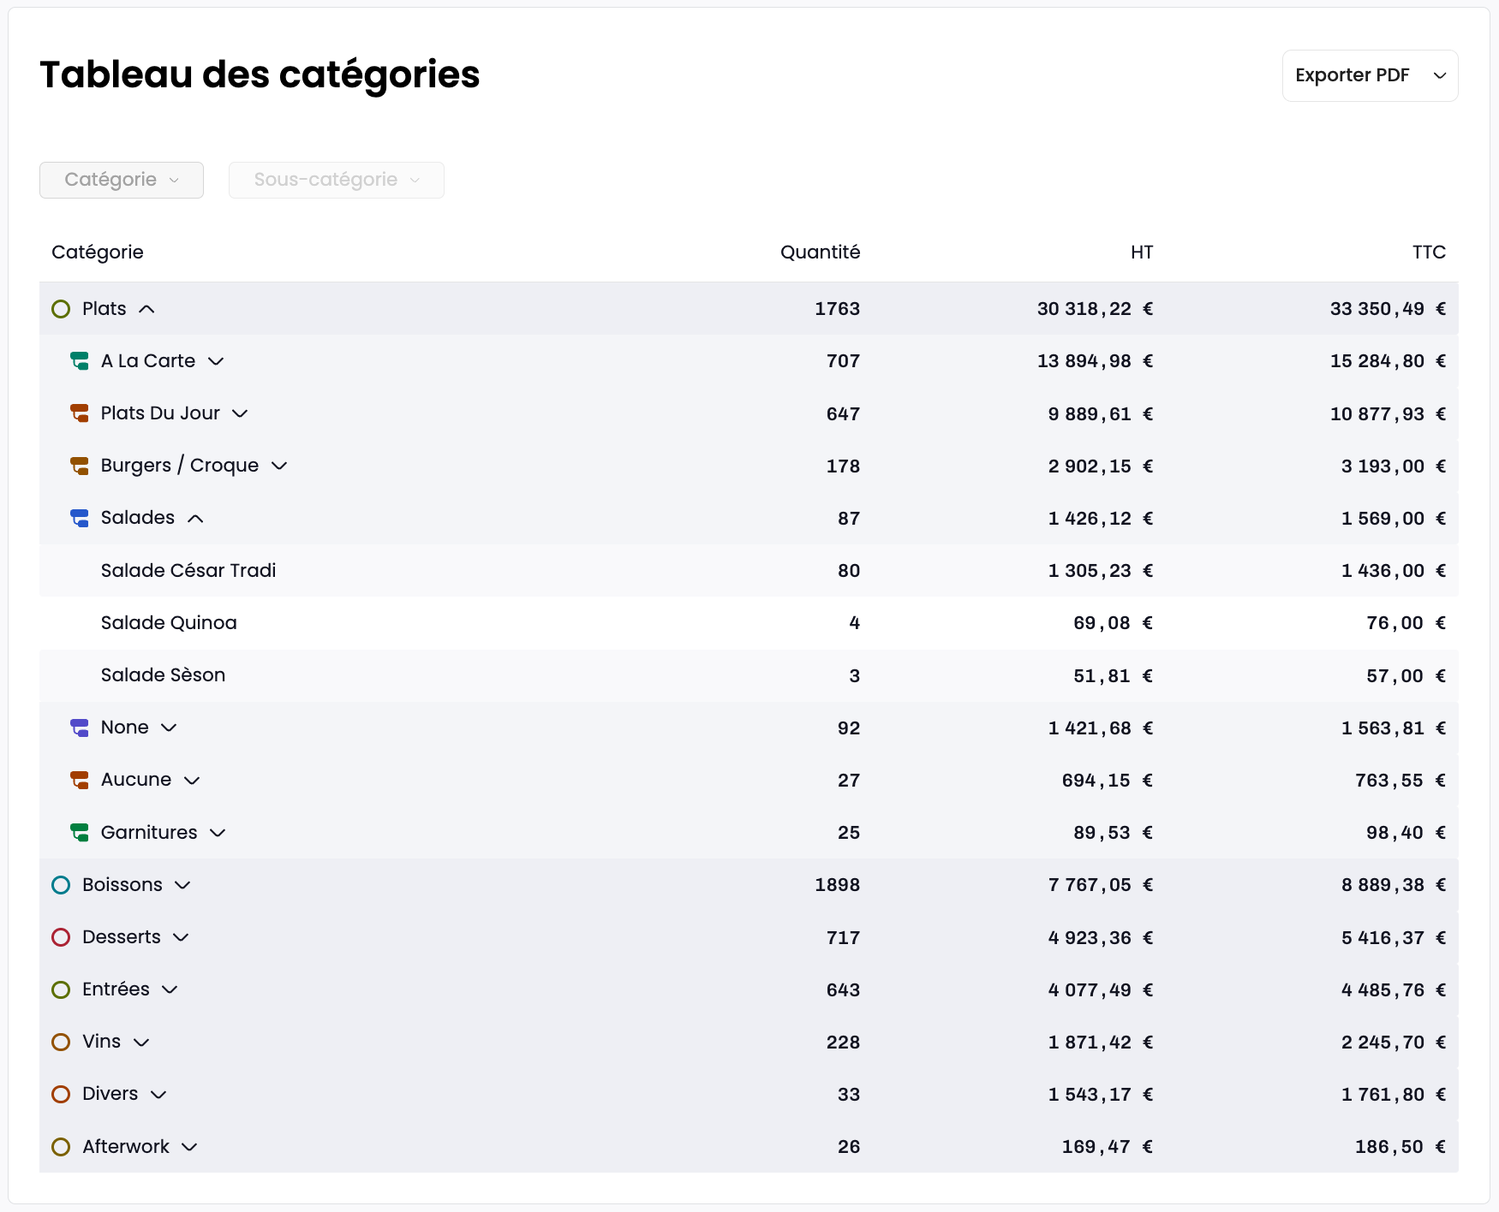Screen dimensions: 1499x1212
Task: Open the Catégorie filter
Action: [121, 180]
